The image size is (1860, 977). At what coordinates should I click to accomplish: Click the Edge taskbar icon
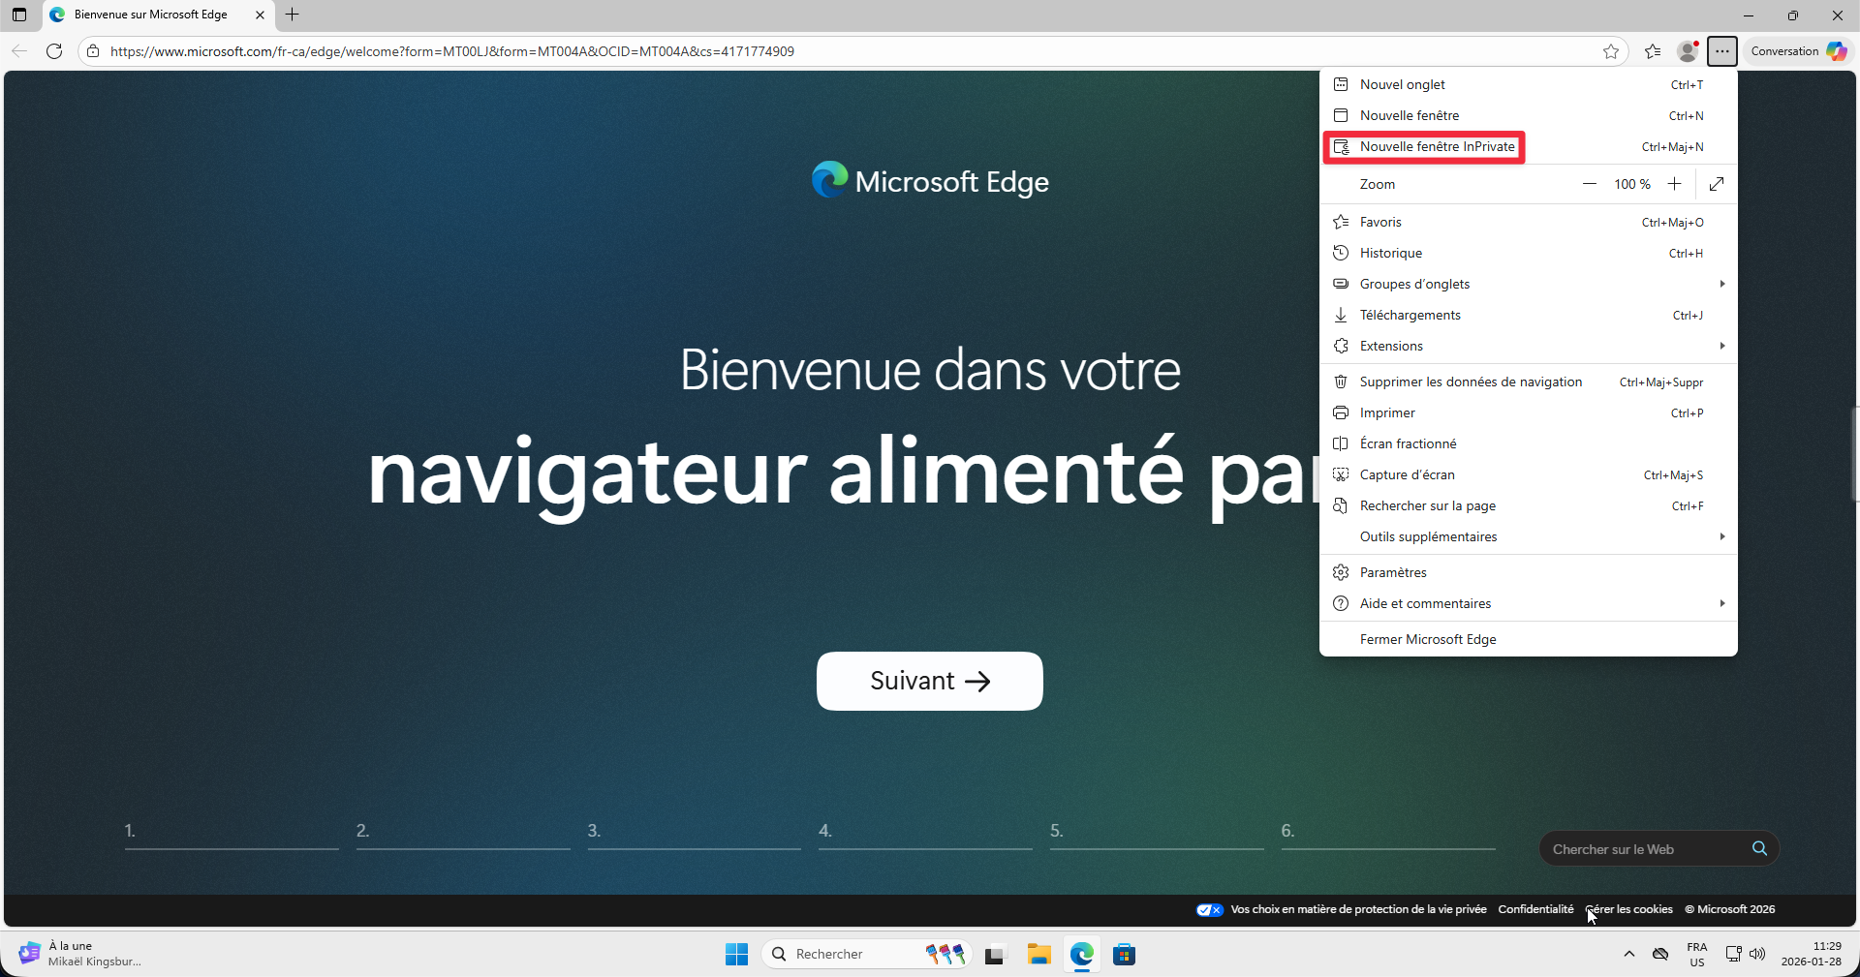(x=1082, y=955)
